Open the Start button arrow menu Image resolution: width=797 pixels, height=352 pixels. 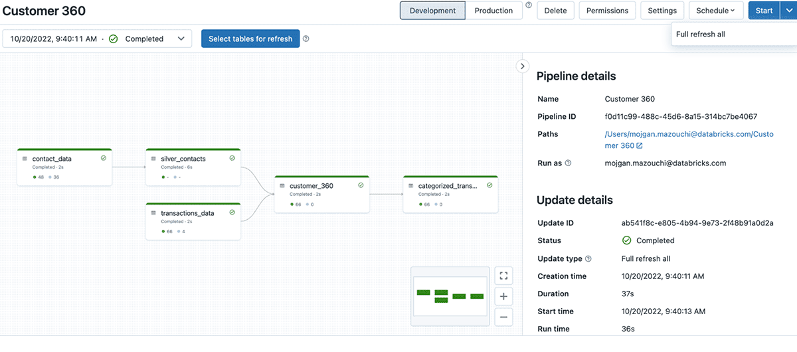788,11
